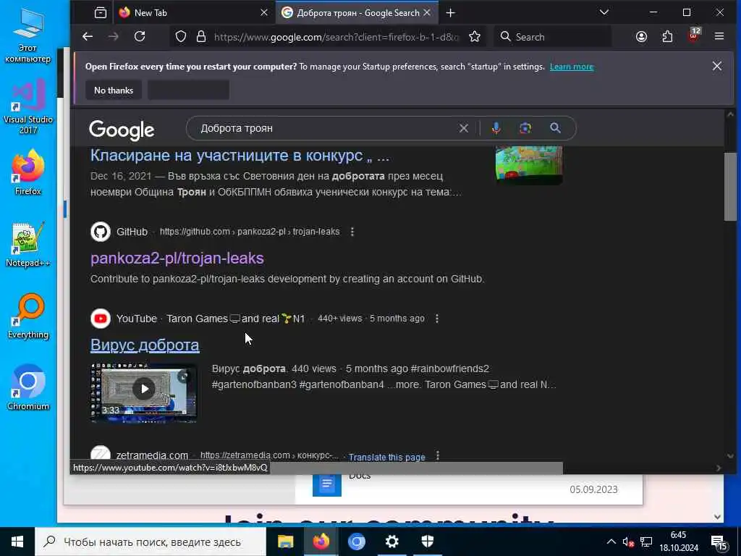This screenshot has height=556, width=741.
Task: Focus the Firefox URL address bar
Action: point(336,37)
